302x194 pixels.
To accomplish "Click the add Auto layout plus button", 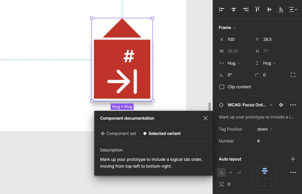I will click(x=293, y=159).
